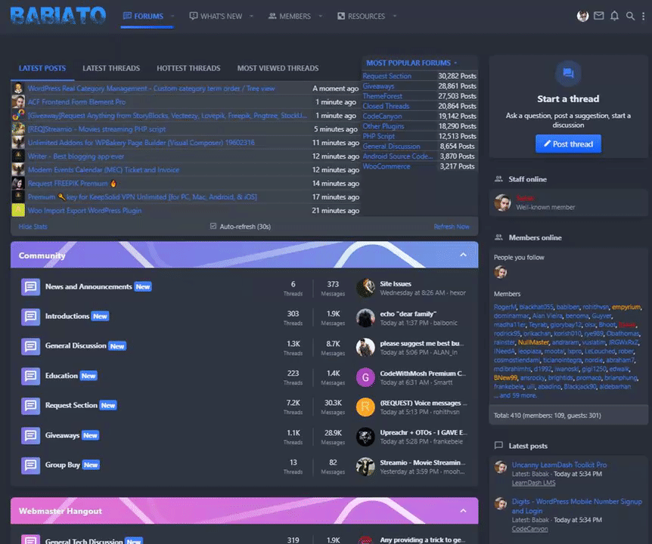652x544 pixels.
Task: Collapse the Webmaster Hangout category
Action: (x=463, y=511)
